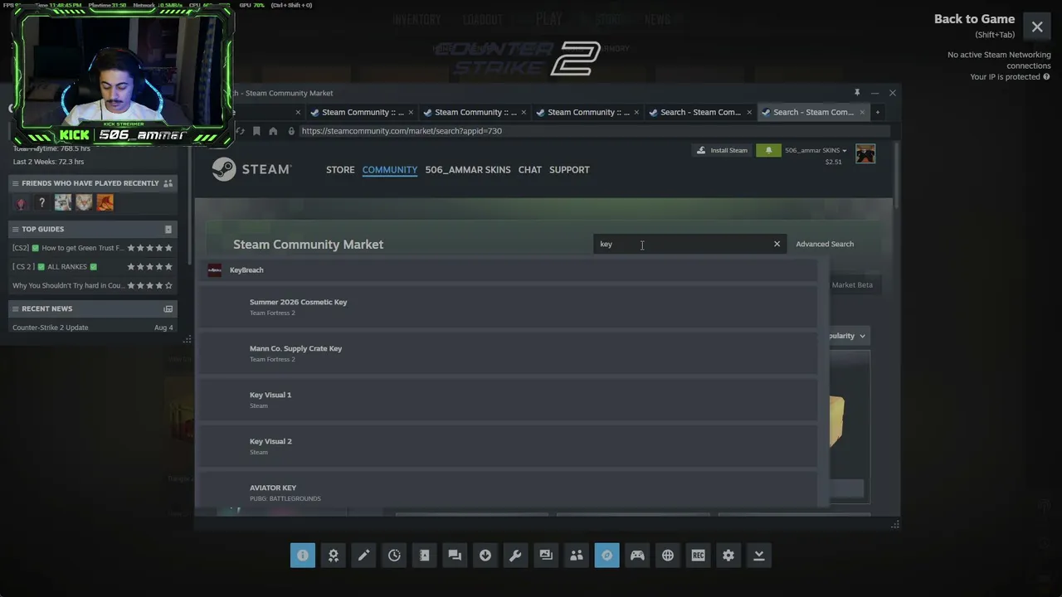Image resolution: width=1062 pixels, height=597 pixels.
Task: Select the Key Visual 1 suggestion
Action: click(508, 400)
